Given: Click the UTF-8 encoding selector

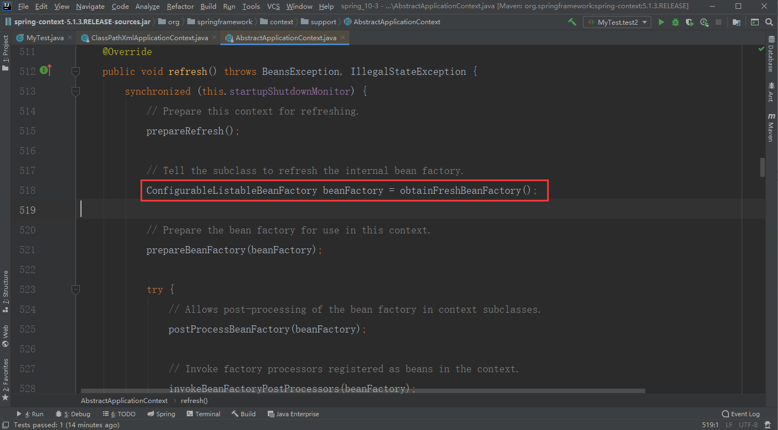Looking at the screenshot, I should click(748, 424).
